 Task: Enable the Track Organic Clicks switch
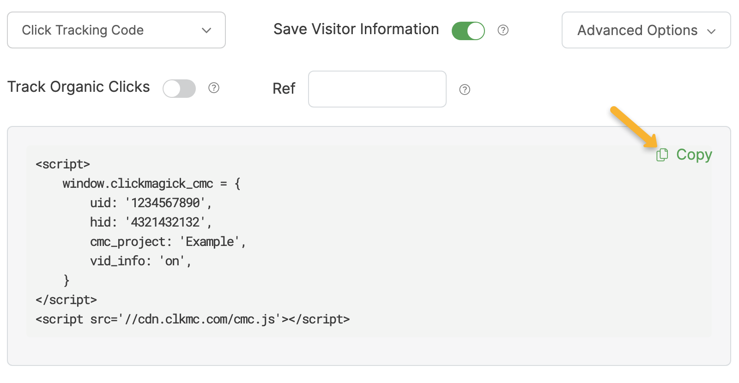point(179,89)
